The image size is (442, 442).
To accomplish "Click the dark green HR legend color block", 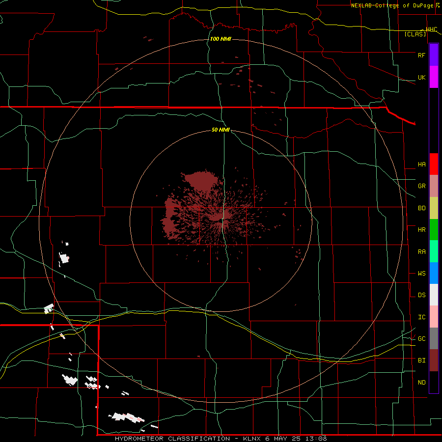I will (x=434, y=230).
